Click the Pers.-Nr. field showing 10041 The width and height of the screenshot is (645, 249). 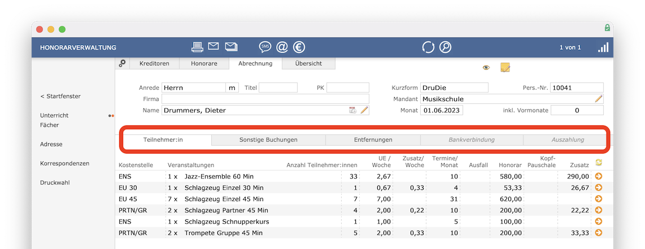click(x=577, y=88)
